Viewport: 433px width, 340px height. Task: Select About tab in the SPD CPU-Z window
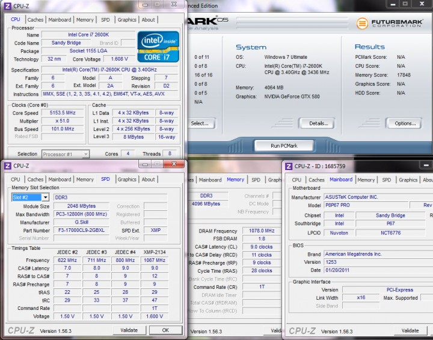[149, 180]
